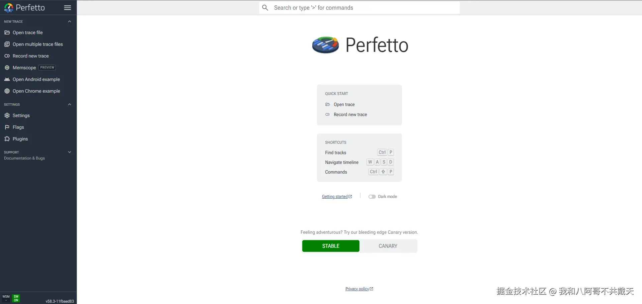Click the SW ON service worker badge

tap(16, 298)
